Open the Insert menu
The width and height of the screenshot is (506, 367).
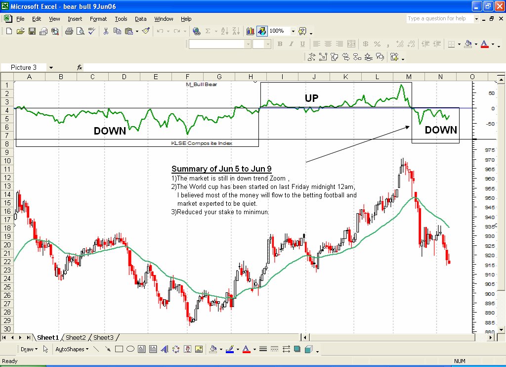point(75,19)
